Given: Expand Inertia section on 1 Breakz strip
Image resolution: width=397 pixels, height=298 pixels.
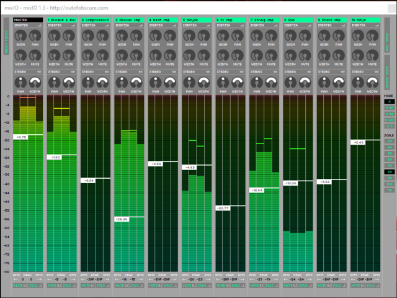Looking at the screenshot, I should point(73,25).
